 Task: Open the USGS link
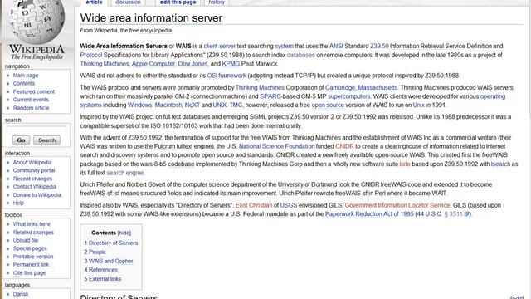289,205
